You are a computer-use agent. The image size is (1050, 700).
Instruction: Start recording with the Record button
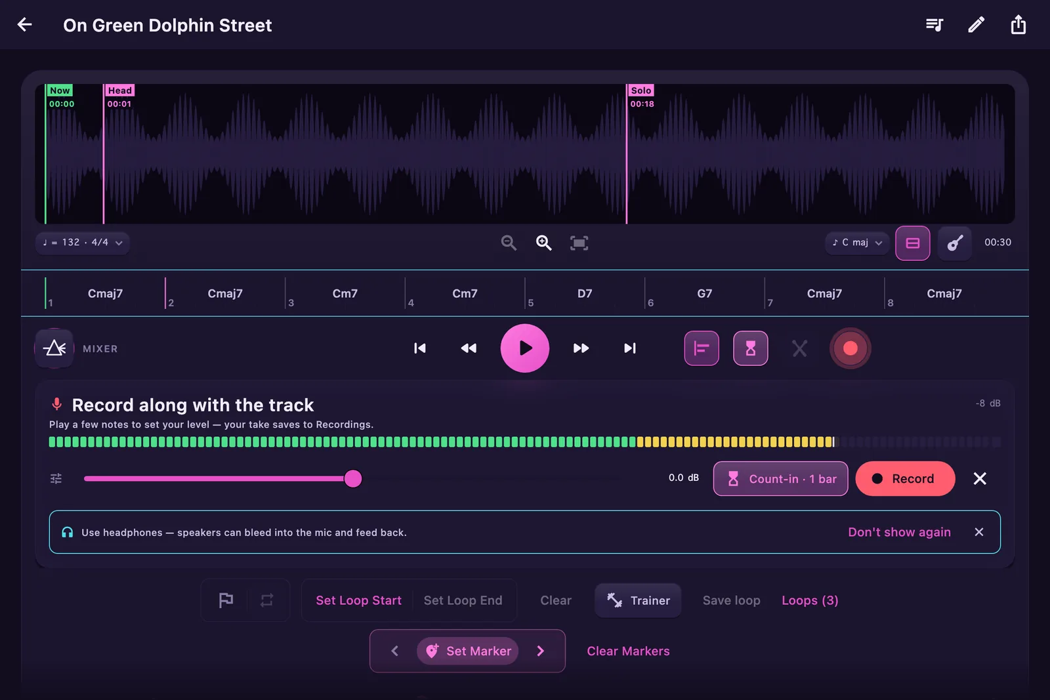coord(905,479)
